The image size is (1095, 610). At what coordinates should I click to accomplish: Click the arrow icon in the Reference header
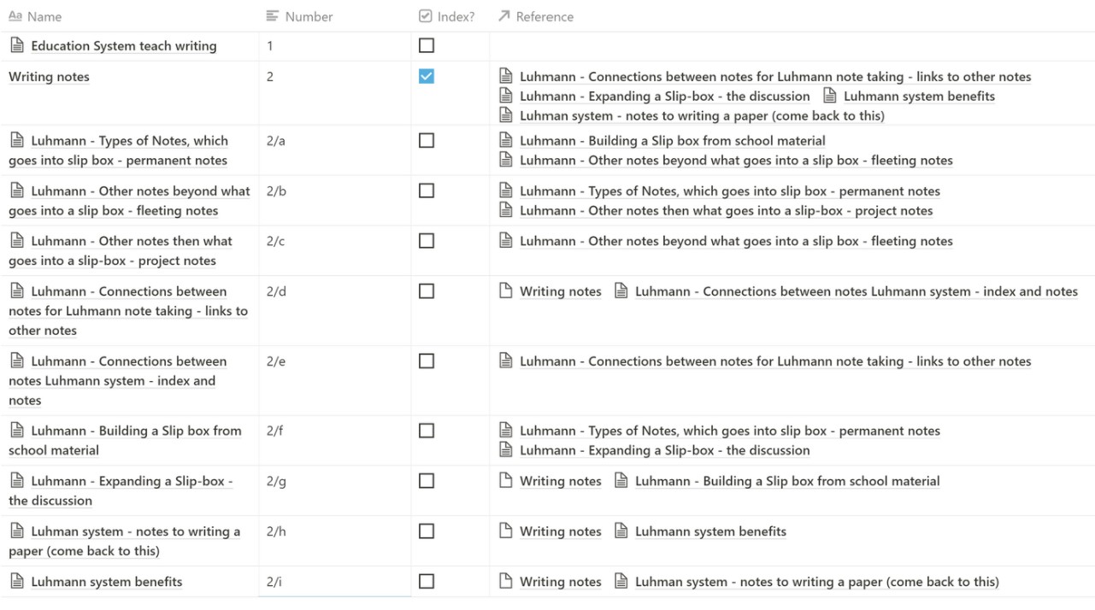pos(504,16)
